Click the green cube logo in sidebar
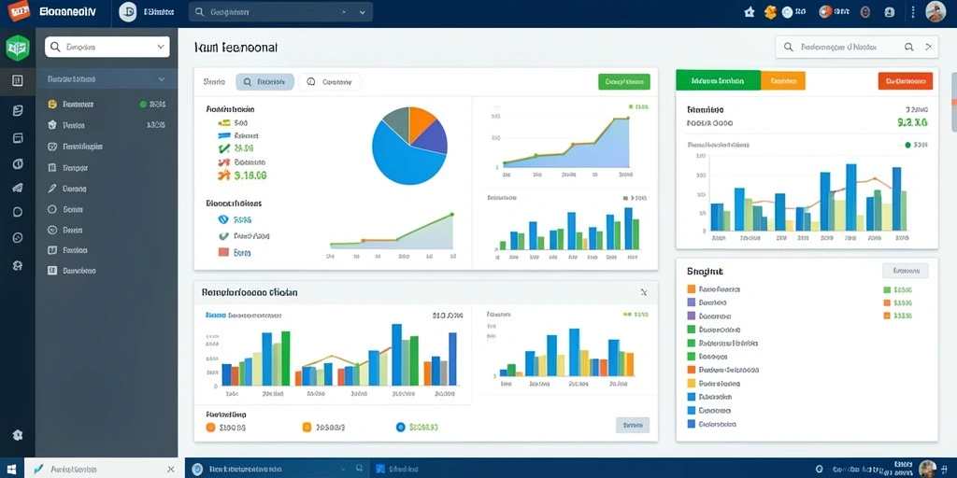The image size is (957, 478). coord(17,48)
